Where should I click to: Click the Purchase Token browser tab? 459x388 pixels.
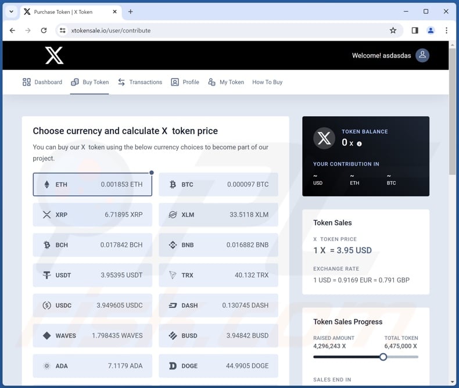tap(71, 12)
